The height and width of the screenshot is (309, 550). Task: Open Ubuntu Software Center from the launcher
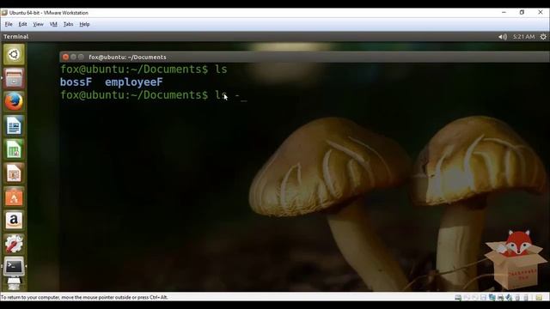click(x=14, y=197)
